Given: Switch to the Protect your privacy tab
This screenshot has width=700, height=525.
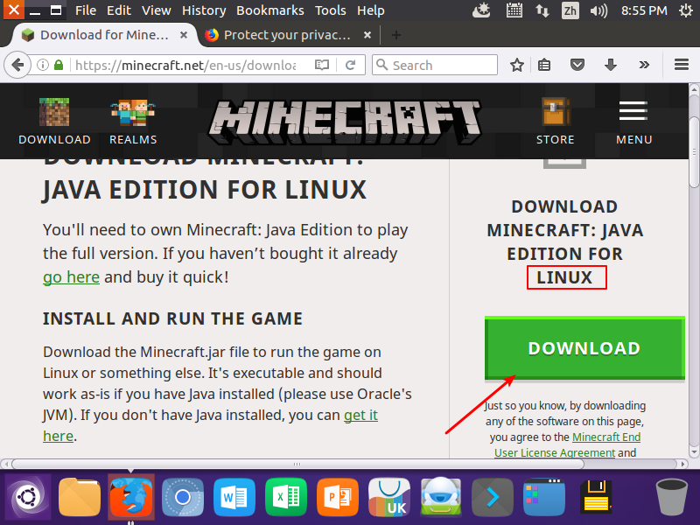Looking at the screenshot, I should pos(288,35).
